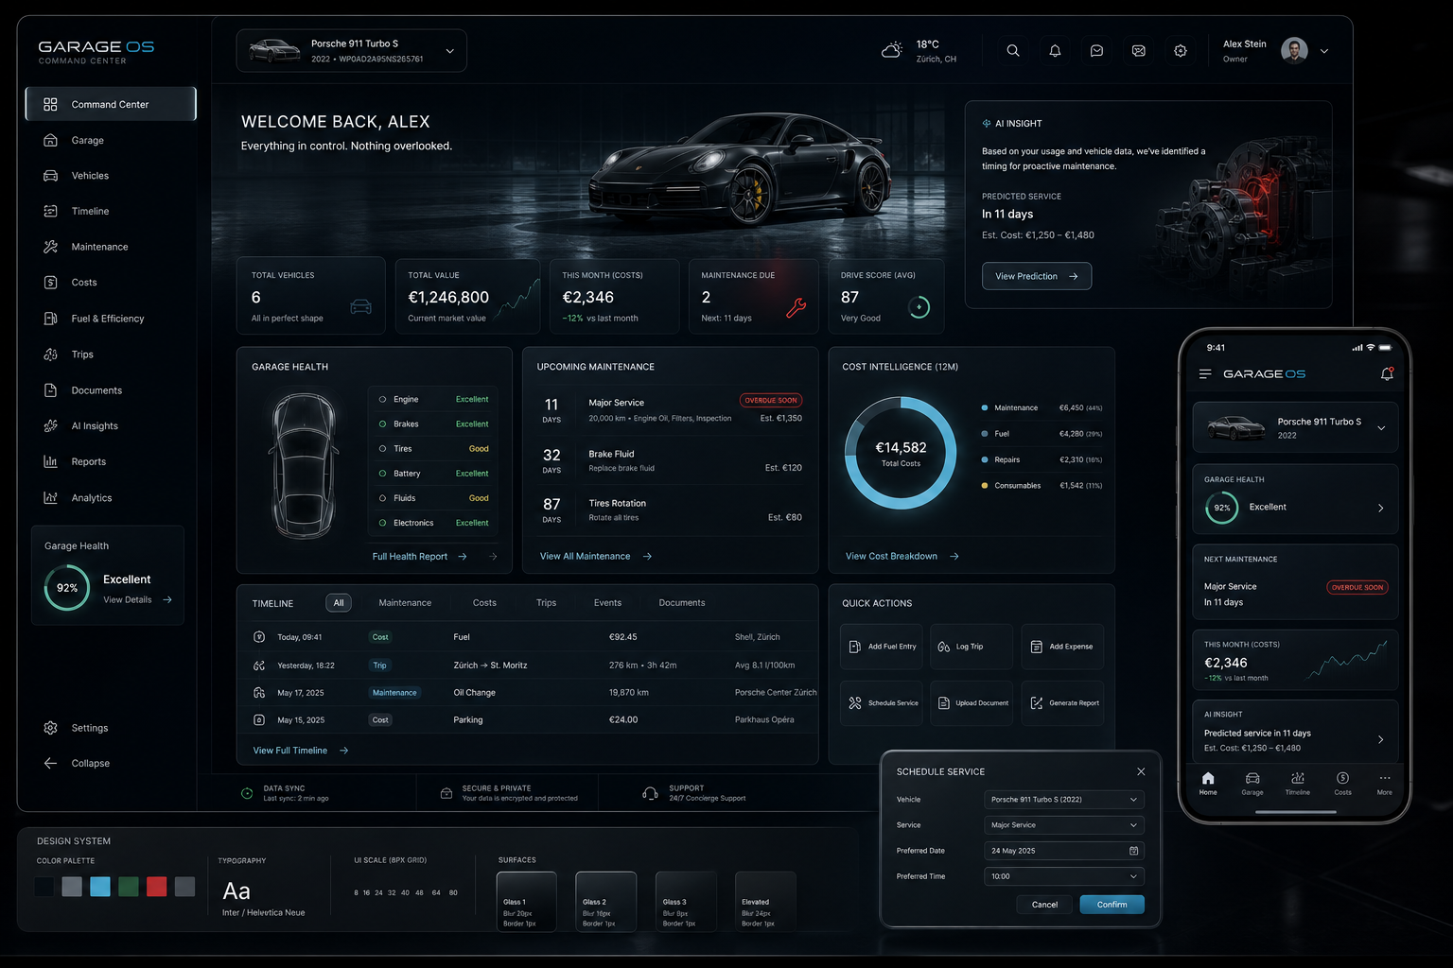Tap the Timeline tab on phone mockup
The image size is (1453, 968).
(1298, 784)
